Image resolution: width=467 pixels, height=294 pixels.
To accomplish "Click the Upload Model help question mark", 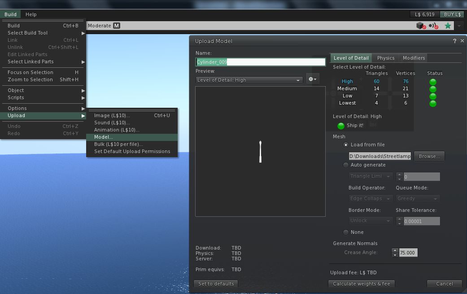I will coord(454,41).
